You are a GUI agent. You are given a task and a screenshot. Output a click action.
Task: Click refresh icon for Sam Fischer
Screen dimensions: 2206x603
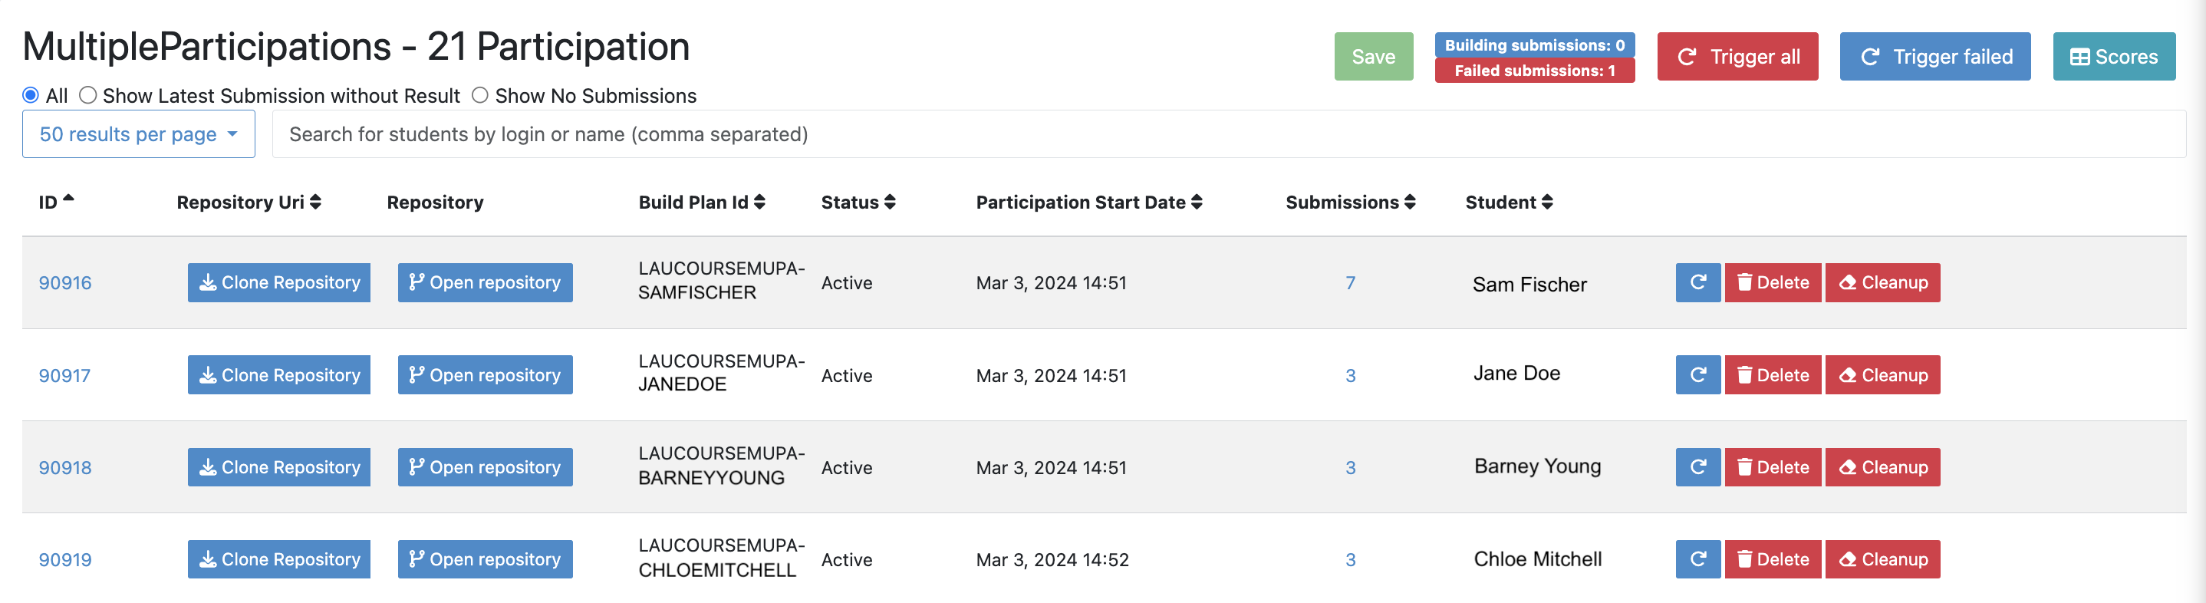(x=1697, y=282)
